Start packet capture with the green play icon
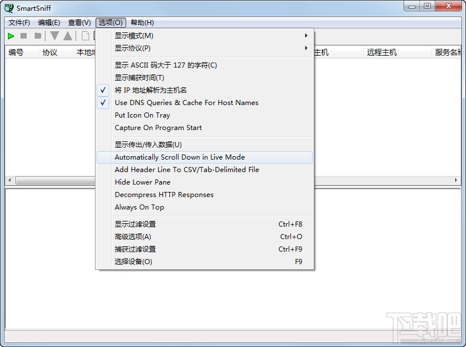Image resolution: width=466 pixels, height=347 pixels. (x=11, y=36)
